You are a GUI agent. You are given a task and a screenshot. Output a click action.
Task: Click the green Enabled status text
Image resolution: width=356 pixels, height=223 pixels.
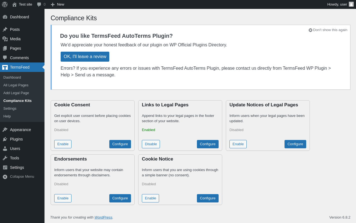(149, 130)
